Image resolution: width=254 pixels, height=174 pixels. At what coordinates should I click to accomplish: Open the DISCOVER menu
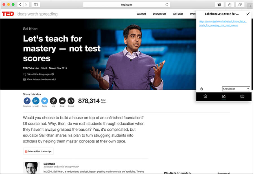(x=159, y=14)
